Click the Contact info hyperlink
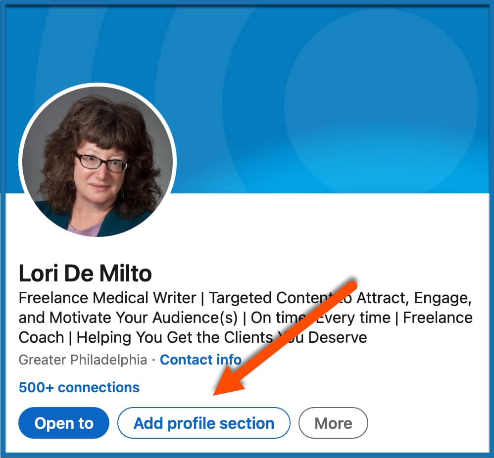 pyautogui.click(x=200, y=360)
